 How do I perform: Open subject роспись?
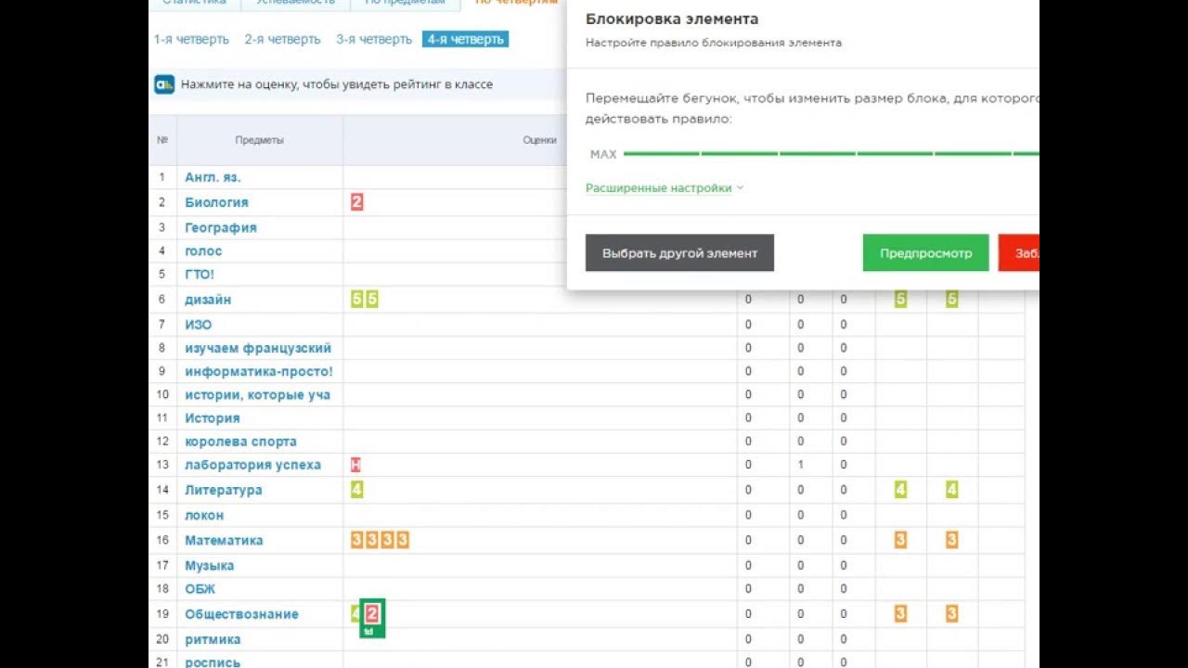point(213,662)
